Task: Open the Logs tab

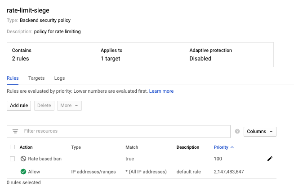Action: (x=59, y=78)
